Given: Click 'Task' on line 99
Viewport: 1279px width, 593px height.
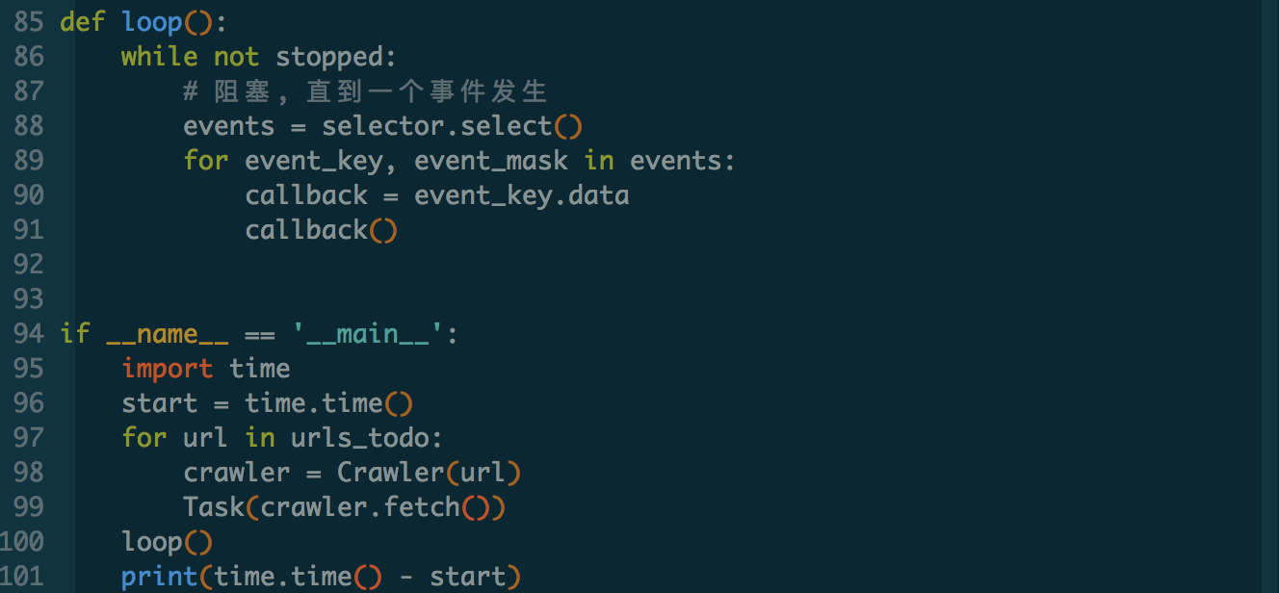Looking at the screenshot, I should [214, 507].
